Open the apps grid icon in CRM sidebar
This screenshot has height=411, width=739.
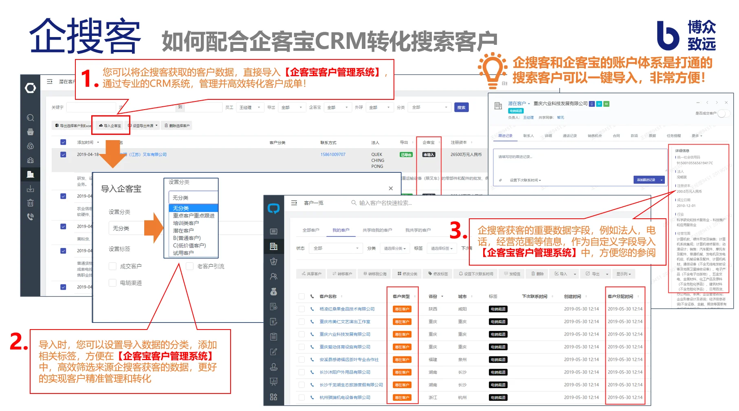click(274, 397)
